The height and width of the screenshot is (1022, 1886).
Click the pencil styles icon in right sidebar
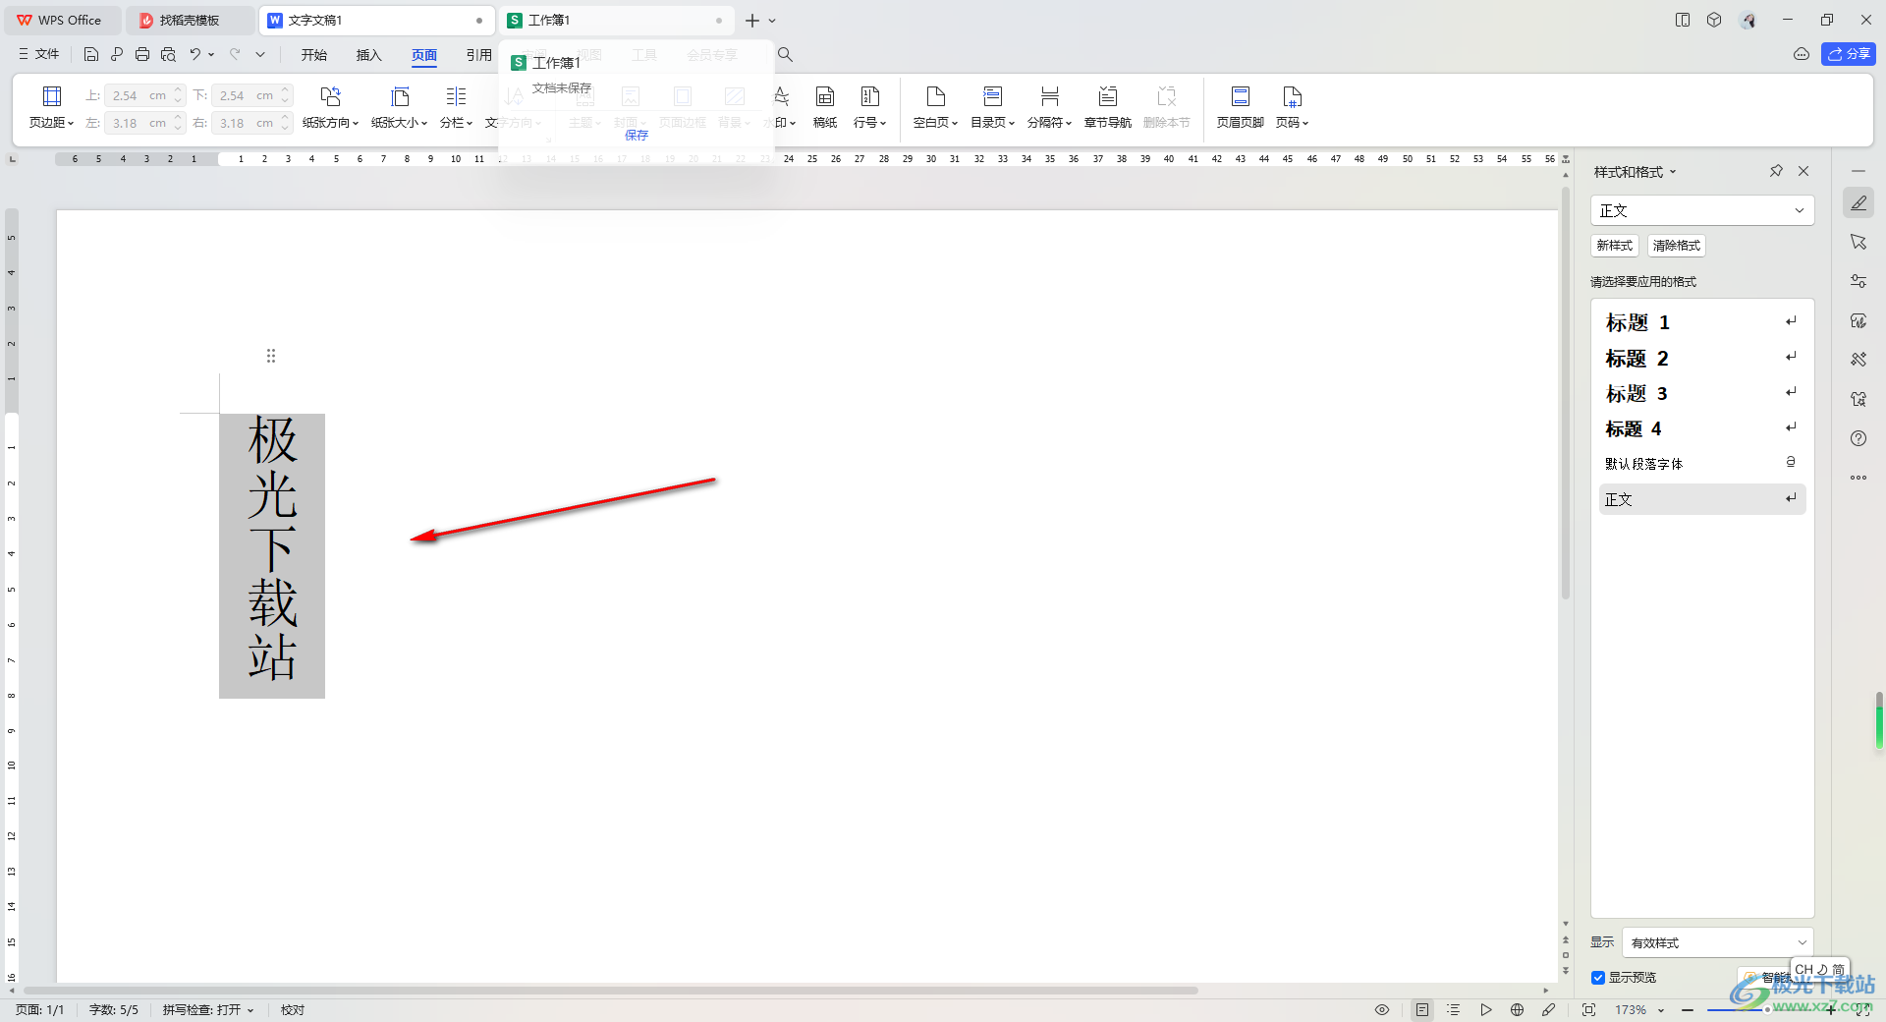point(1858,202)
